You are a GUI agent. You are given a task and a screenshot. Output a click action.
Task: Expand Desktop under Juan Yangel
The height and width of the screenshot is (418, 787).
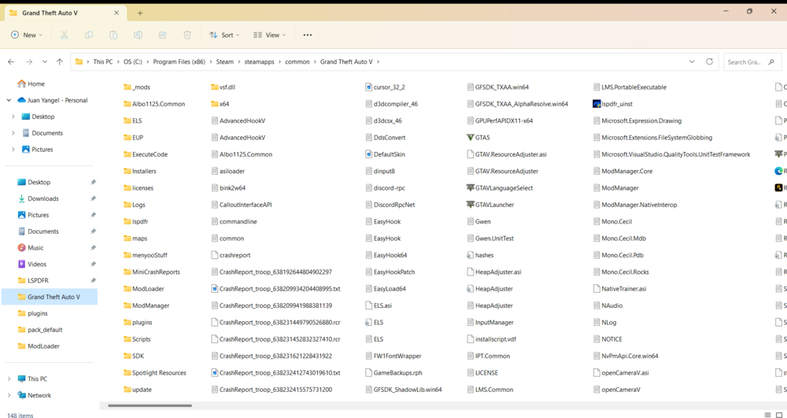(13, 117)
